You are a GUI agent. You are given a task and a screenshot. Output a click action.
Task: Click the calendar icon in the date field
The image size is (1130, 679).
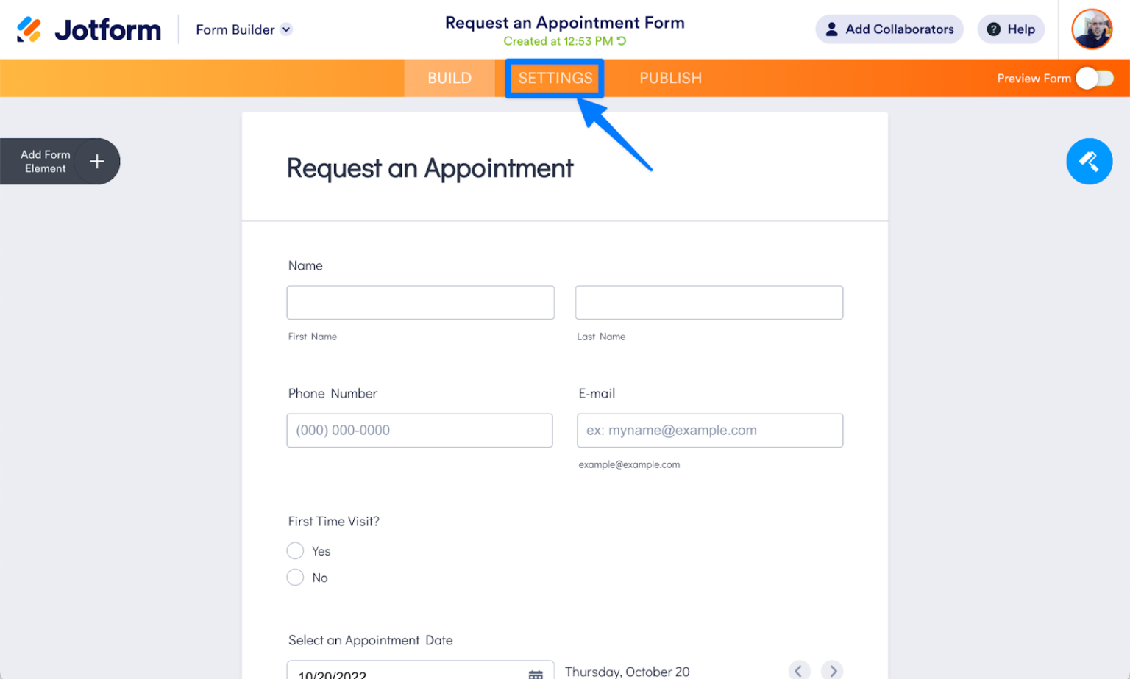click(535, 672)
